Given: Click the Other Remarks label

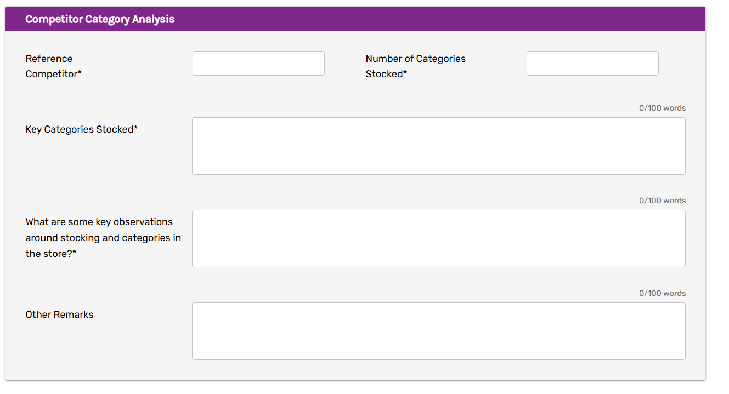Looking at the screenshot, I should click(x=59, y=315).
